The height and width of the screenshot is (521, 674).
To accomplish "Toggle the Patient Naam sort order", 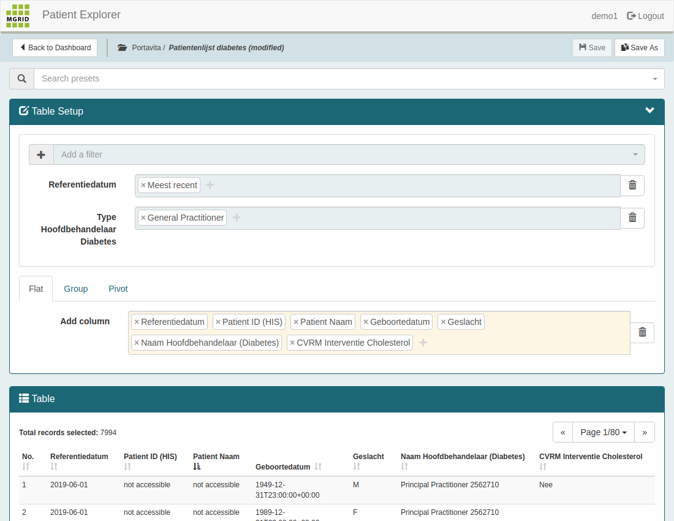I will coord(197,466).
